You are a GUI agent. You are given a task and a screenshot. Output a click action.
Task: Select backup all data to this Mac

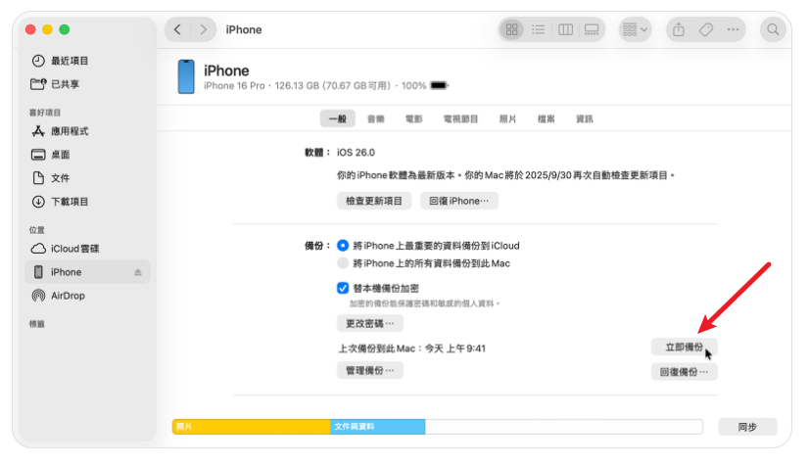click(x=343, y=263)
